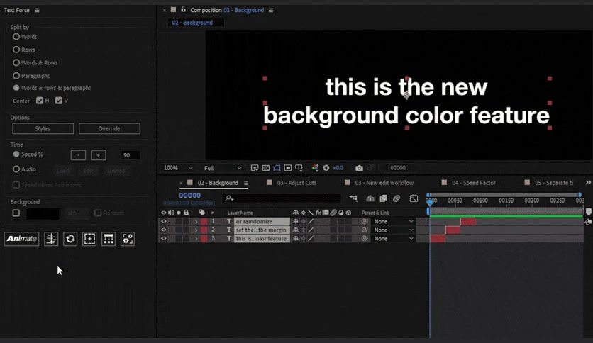Screen dimensions: 593x343
Task: Select the Speed % time mode
Action: tap(16, 154)
